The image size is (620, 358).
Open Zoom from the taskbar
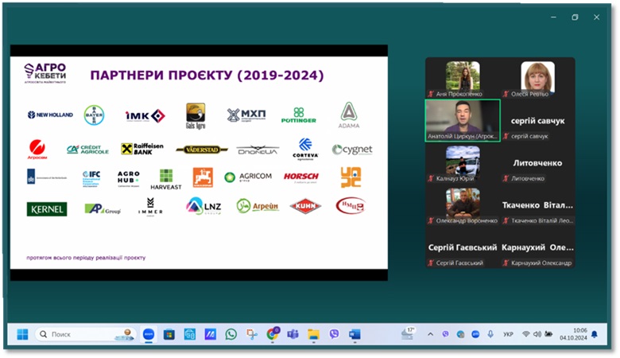pyautogui.click(x=149, y=334)
